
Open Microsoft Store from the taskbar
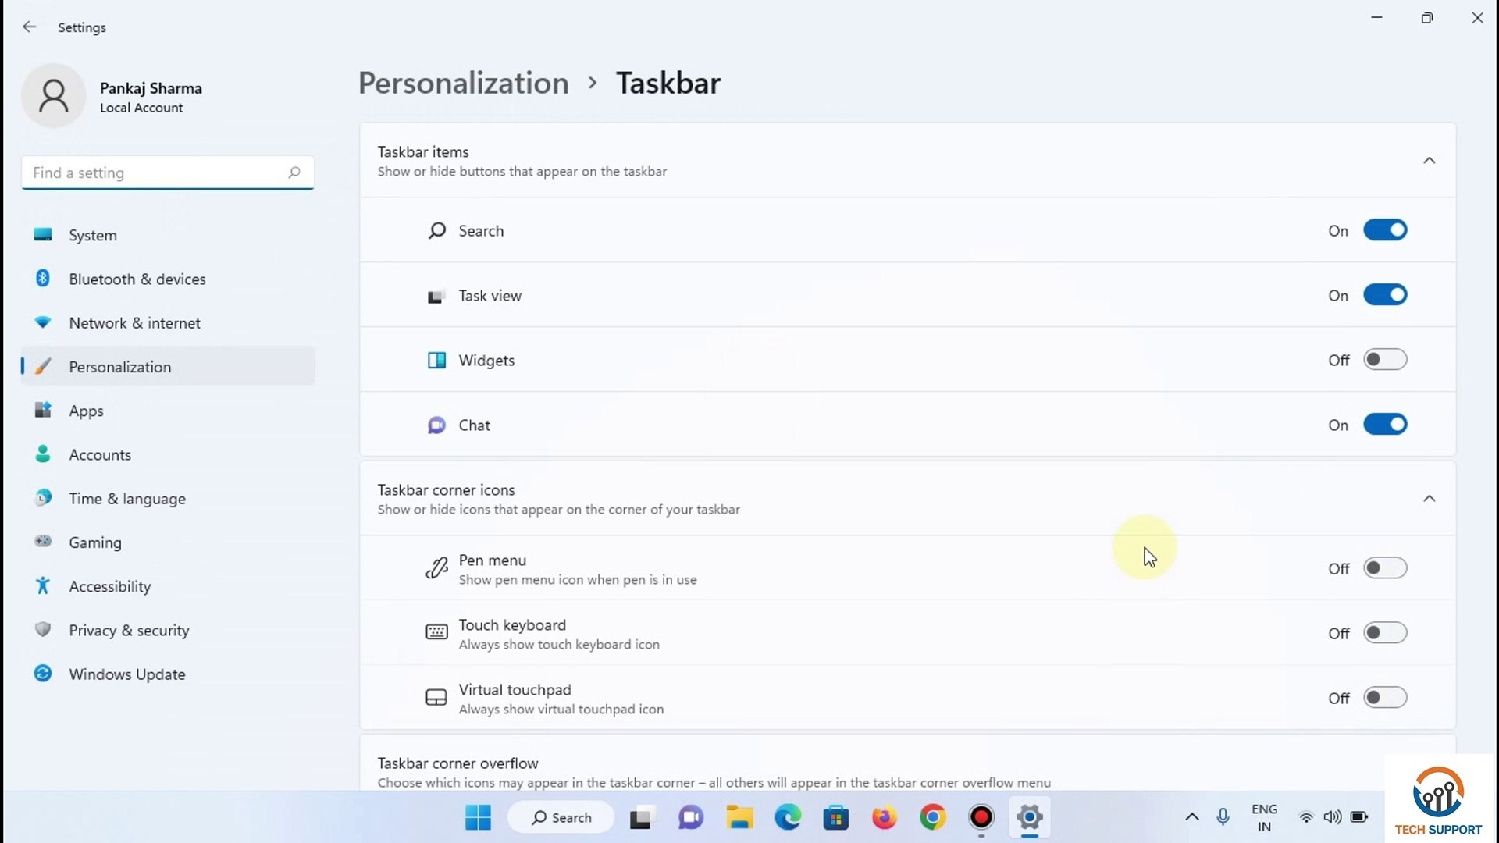[x=835, y=817]
